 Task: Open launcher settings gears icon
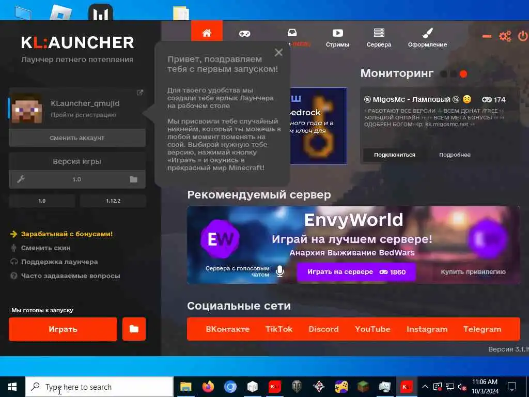(x=505, y=36)
